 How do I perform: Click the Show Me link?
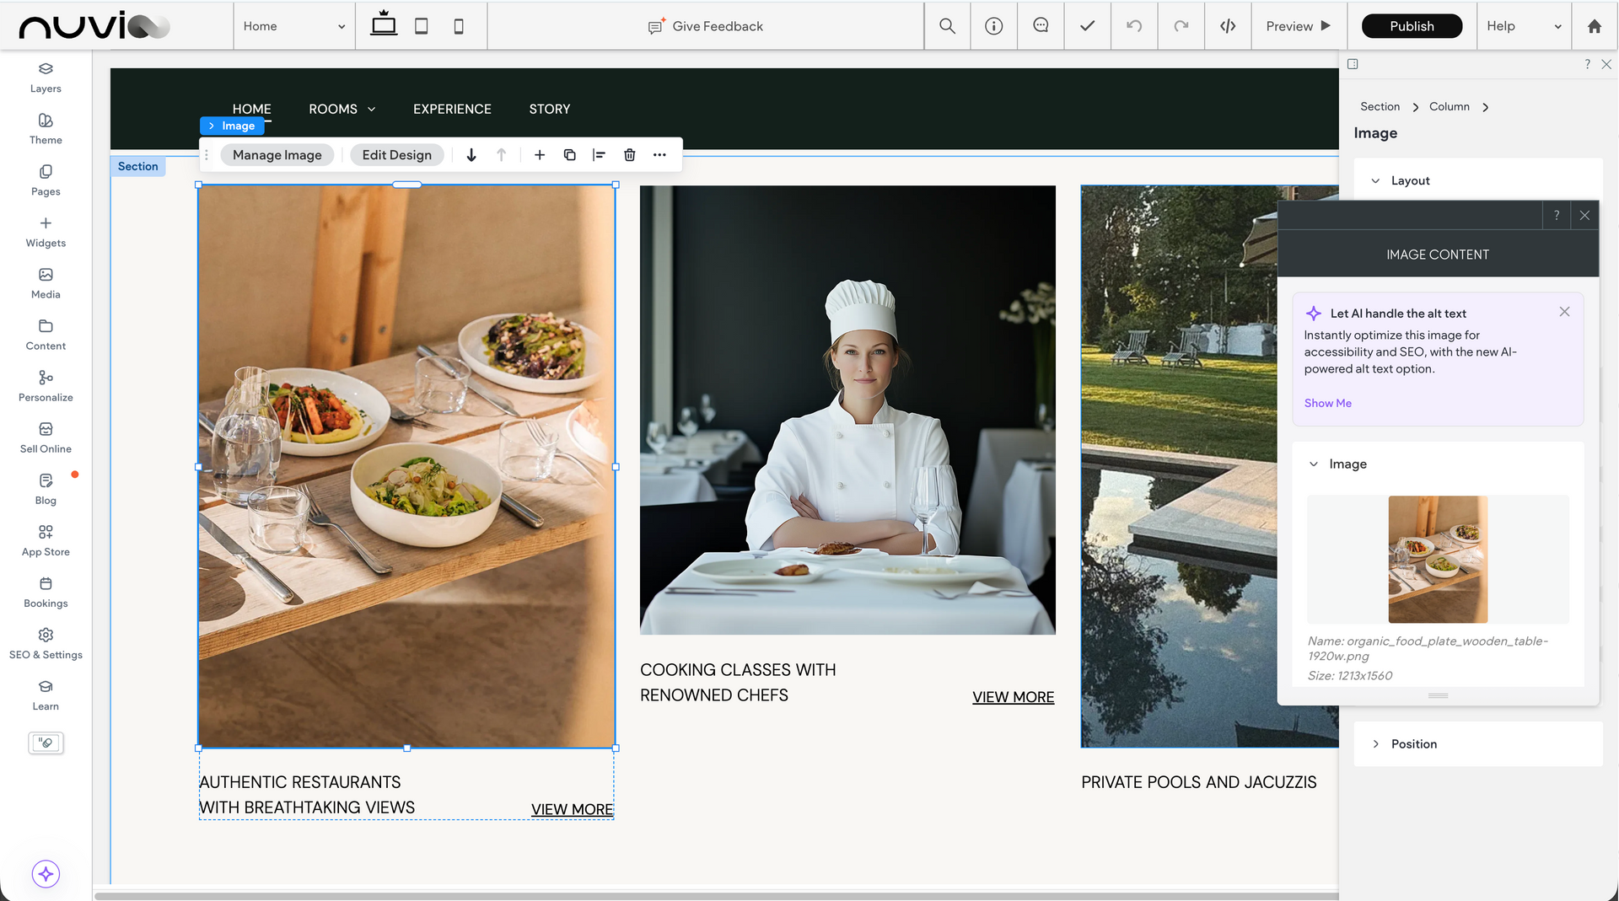[1327, 403]
